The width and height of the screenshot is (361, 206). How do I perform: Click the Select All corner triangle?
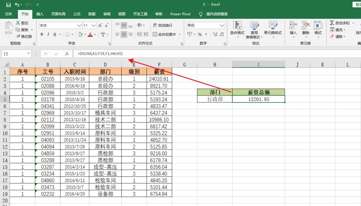(6, 64)
